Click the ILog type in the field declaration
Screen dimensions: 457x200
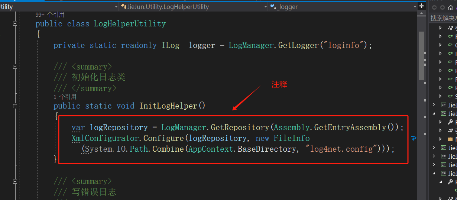(171, 45)
